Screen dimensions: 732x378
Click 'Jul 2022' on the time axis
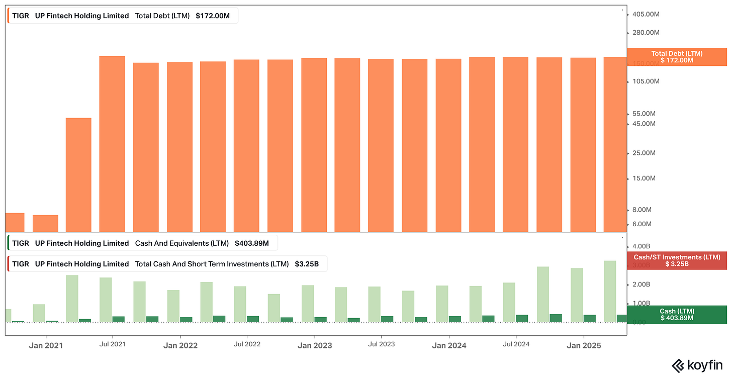point(247,344)
